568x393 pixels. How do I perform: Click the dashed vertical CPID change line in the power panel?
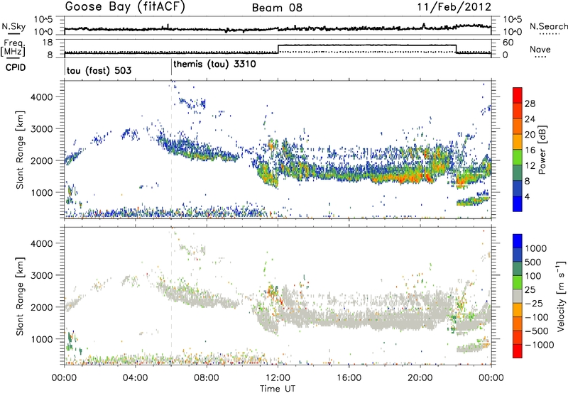[x=171, y=150]
